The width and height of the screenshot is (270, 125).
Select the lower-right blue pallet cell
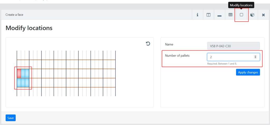(x=27, y=83)
